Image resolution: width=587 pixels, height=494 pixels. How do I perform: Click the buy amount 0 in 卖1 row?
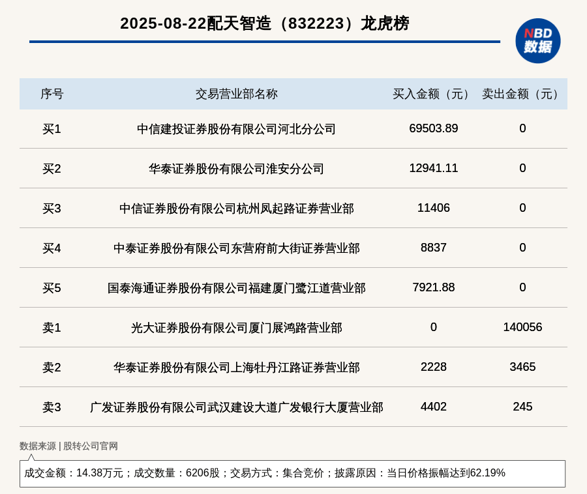tap(434, 327)
